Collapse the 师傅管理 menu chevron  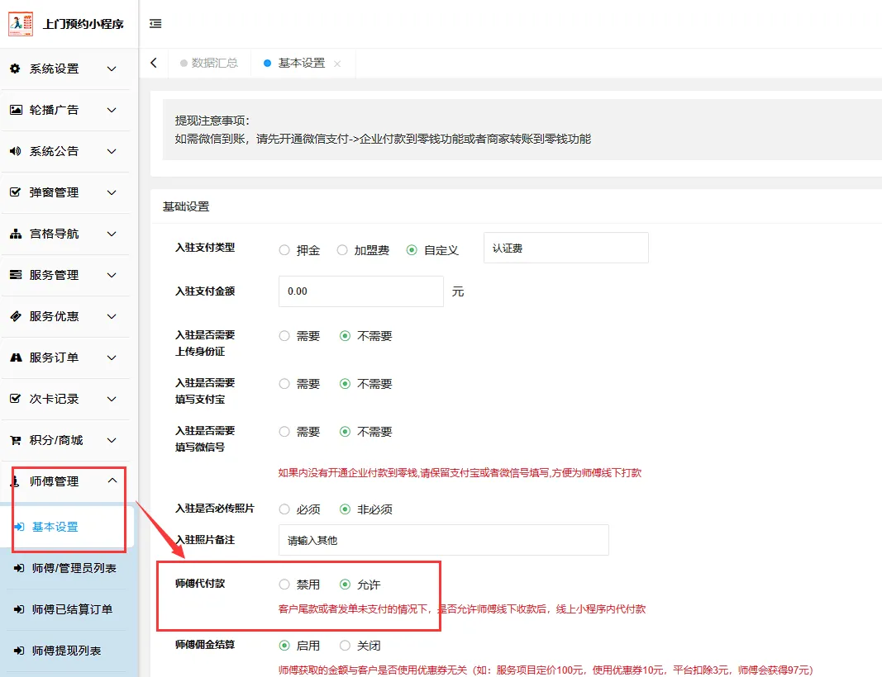click(x=112, y=481)
